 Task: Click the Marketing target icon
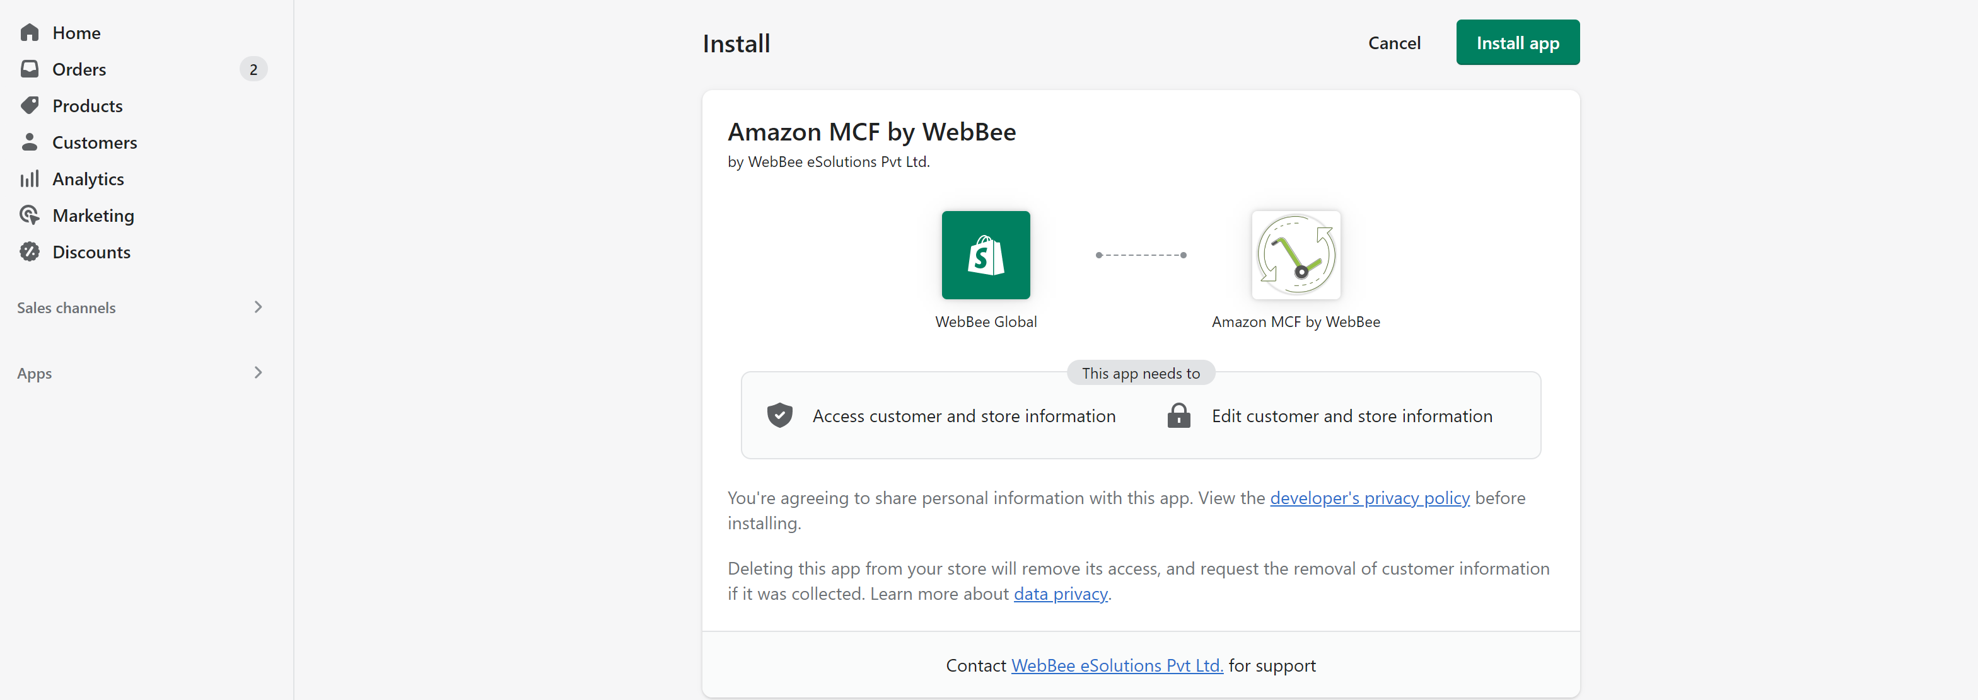30,215
